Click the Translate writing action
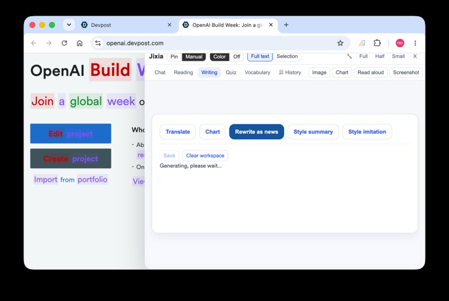 pos(178,132)
